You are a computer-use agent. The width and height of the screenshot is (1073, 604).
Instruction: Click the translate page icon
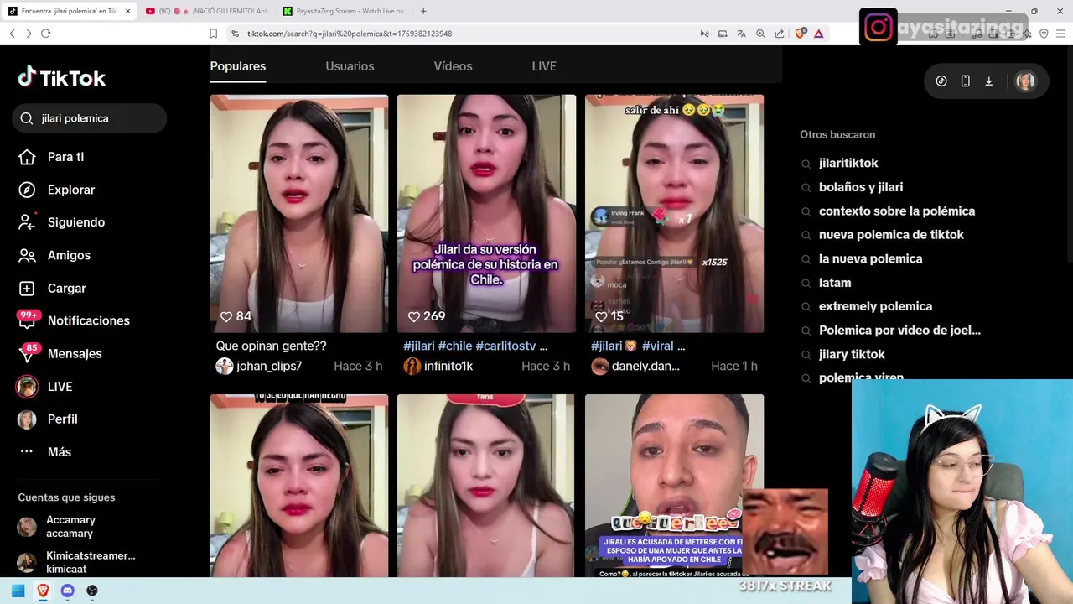741,34
